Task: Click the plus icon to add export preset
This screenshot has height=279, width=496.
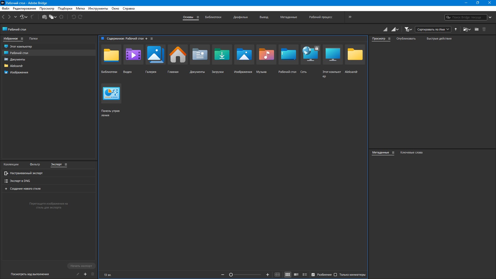Action: pos(85,274)
